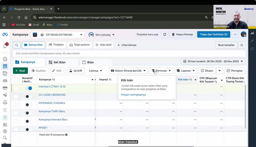This screenshot has height=147, width=256.
Task: Toggle off Interkasi | CTWA | 12.12 campaign
Action: tap(29, 88)
